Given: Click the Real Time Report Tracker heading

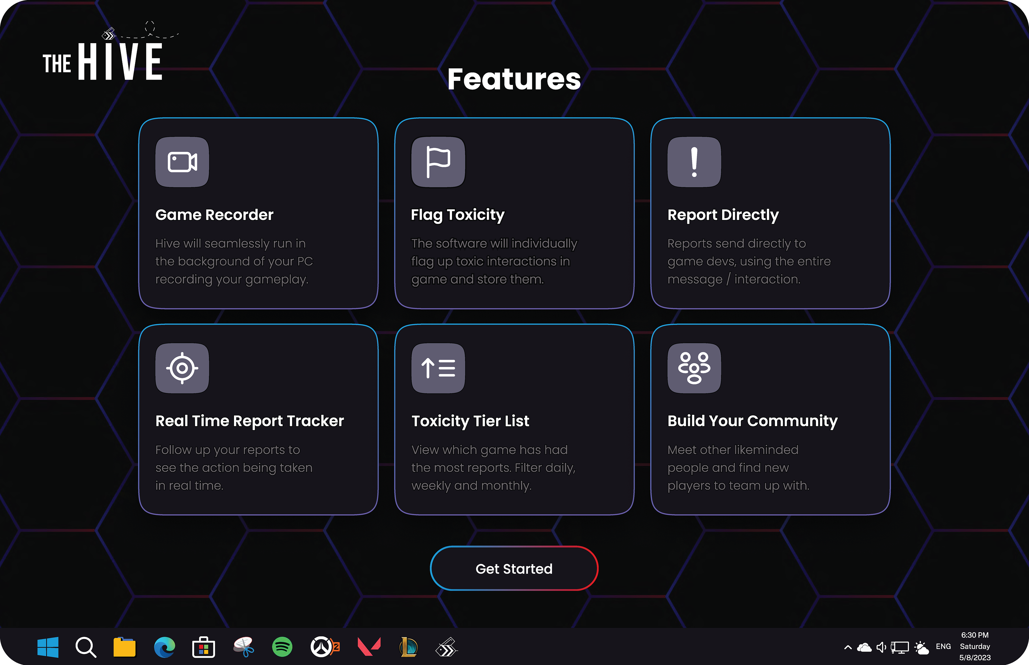Looking at the screenshot, I should 249,421.
